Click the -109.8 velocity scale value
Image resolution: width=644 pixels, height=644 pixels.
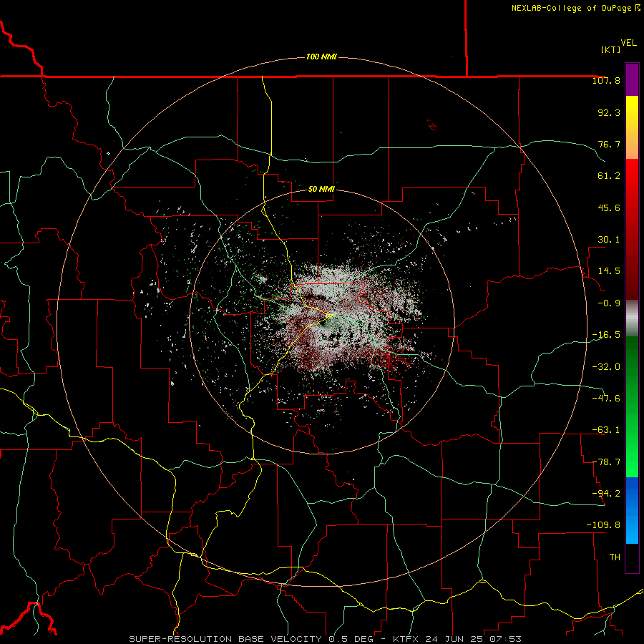[x=603, y=525]
